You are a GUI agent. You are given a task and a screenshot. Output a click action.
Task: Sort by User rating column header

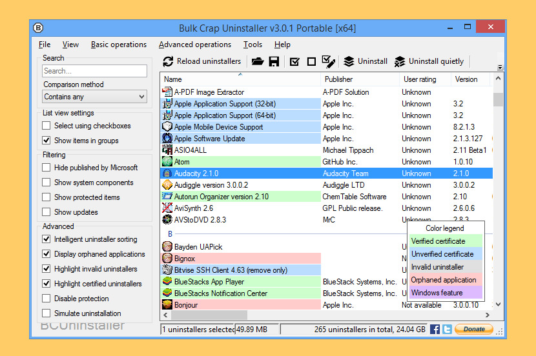(x=426, y=79)
